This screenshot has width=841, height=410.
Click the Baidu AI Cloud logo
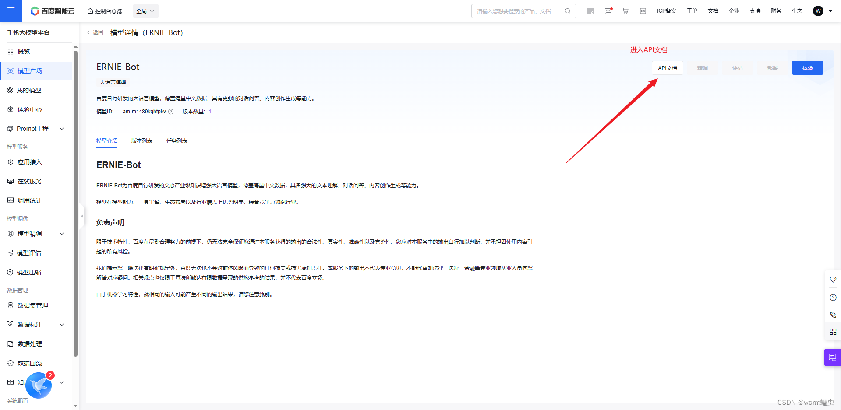click(53, 11)
